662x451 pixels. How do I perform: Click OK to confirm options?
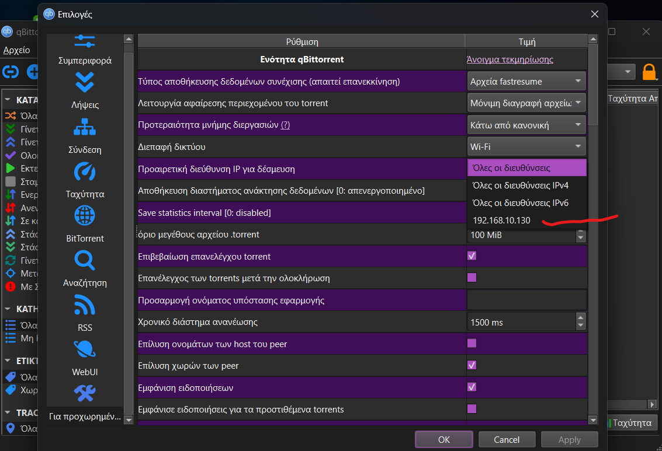(443, 439)
